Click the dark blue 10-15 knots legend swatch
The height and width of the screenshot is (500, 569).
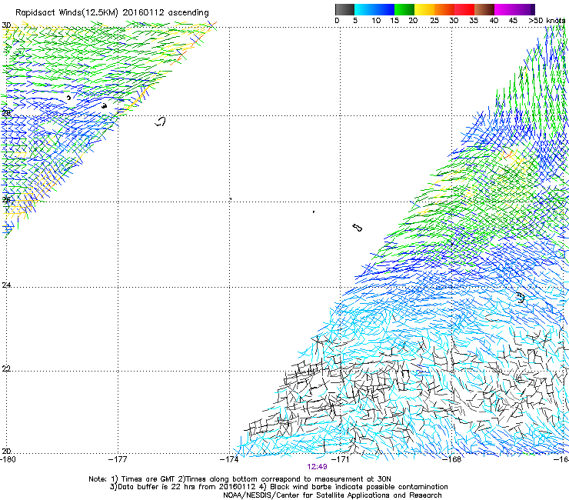coord(384,9)
